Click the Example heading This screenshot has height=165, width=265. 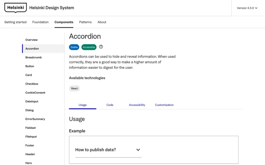(x=77, y=131)
